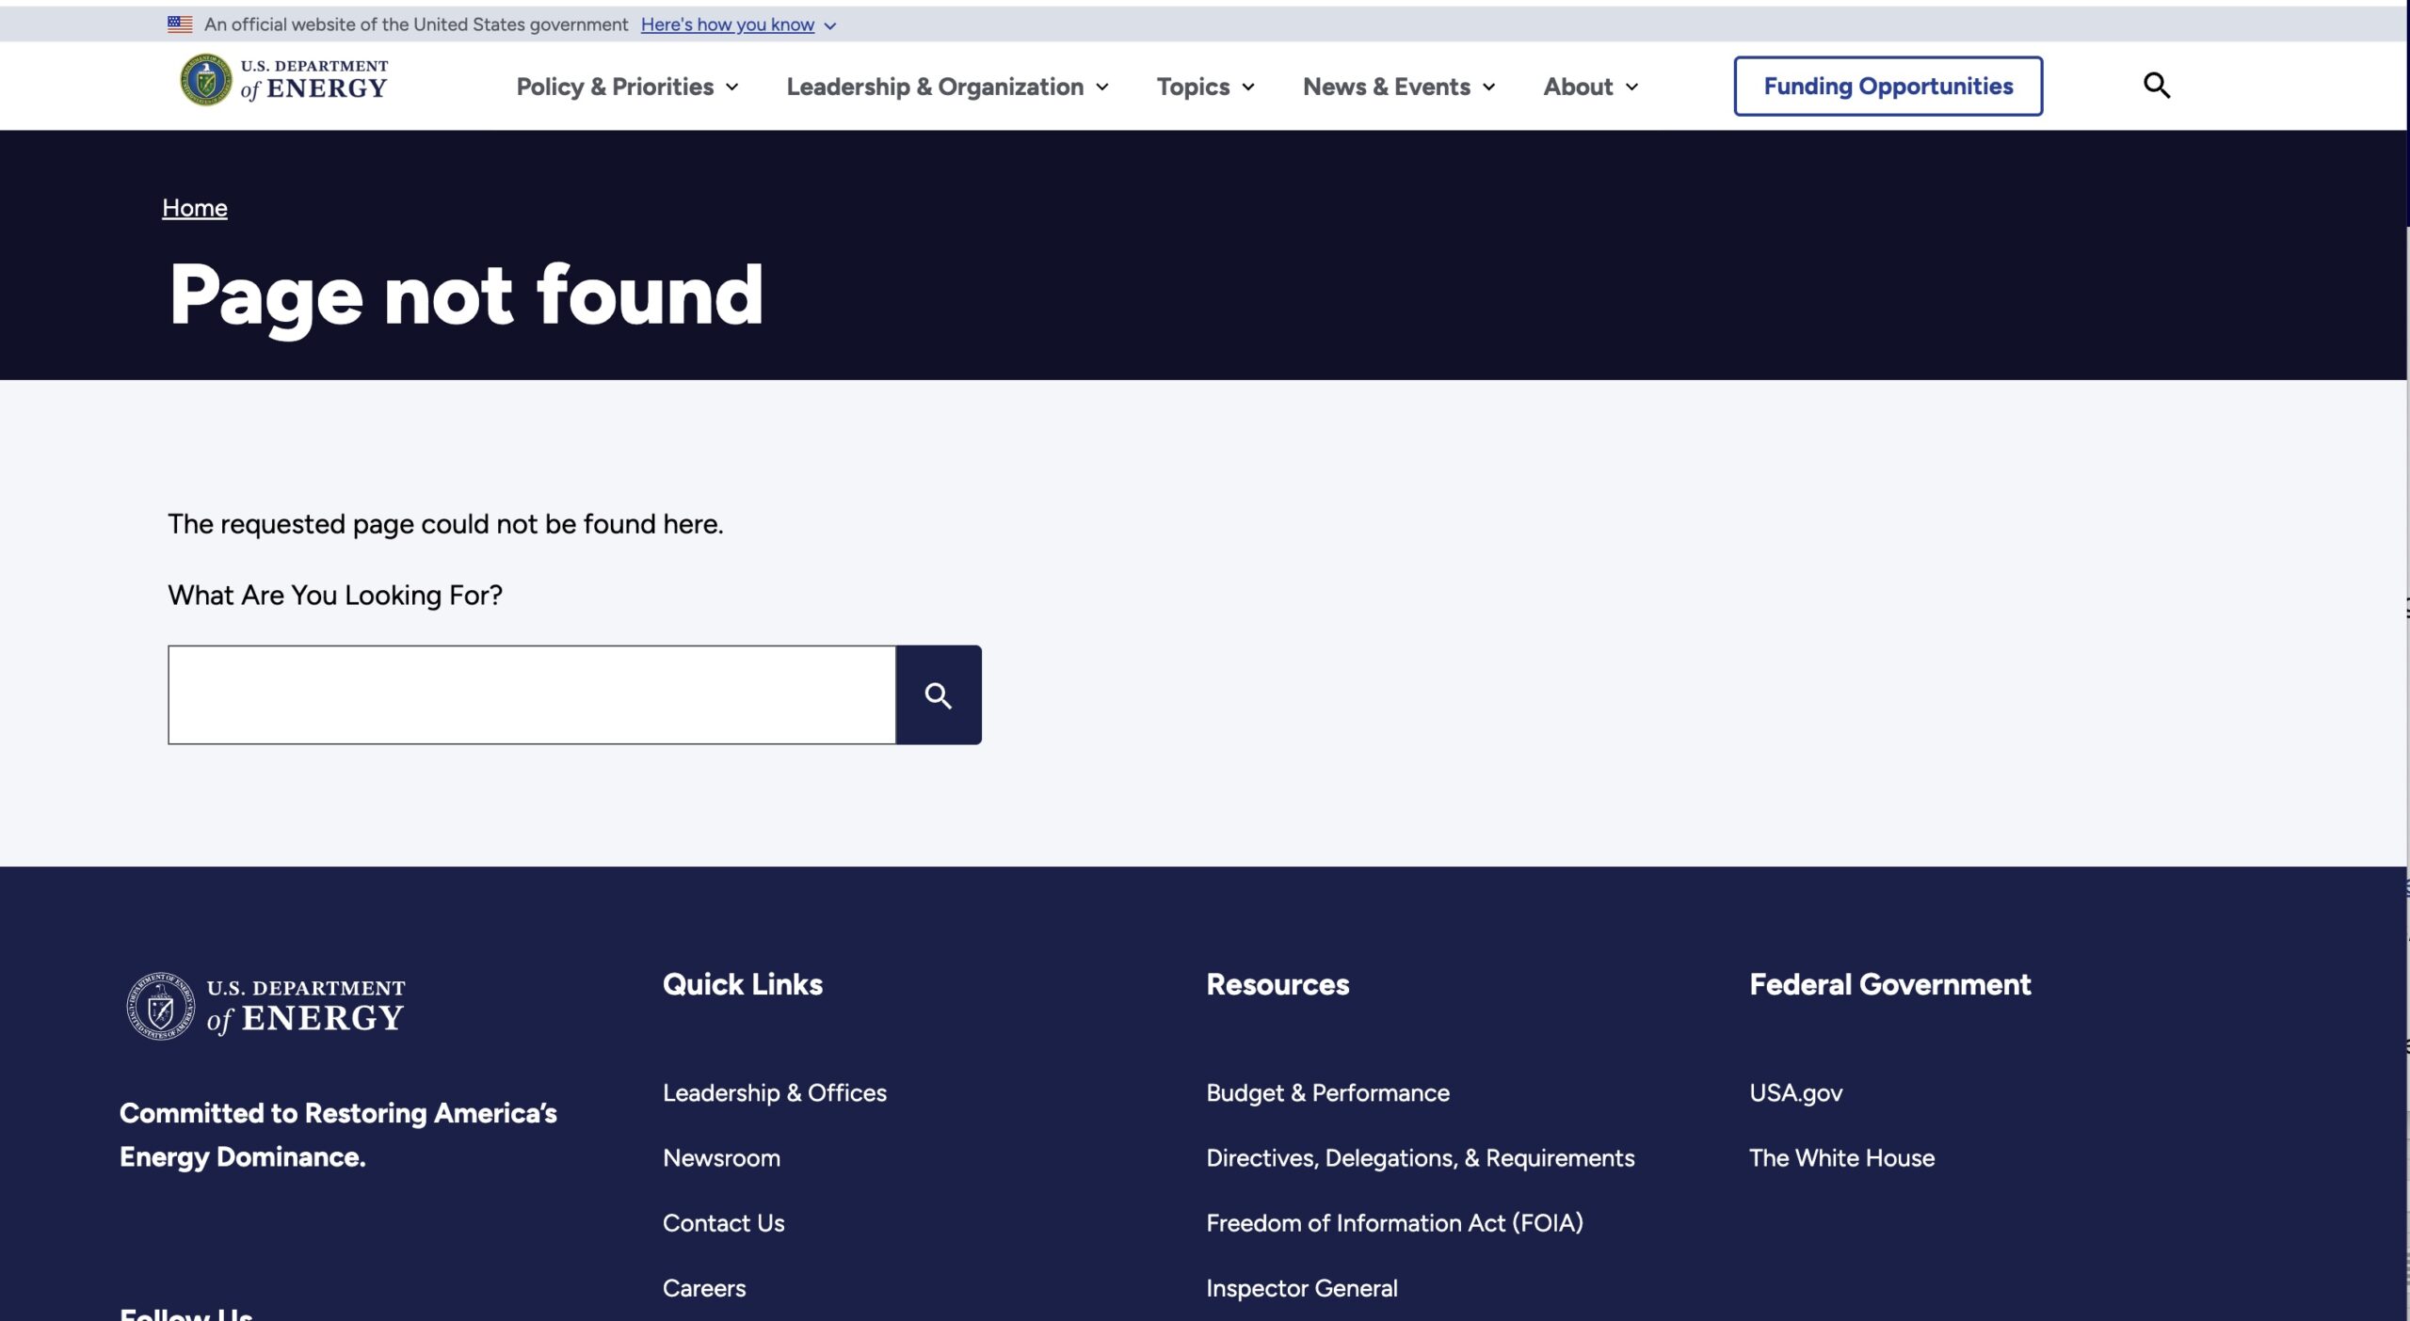
Task: Visit the USA.gov link
Action: [x=1796, y=1092]
